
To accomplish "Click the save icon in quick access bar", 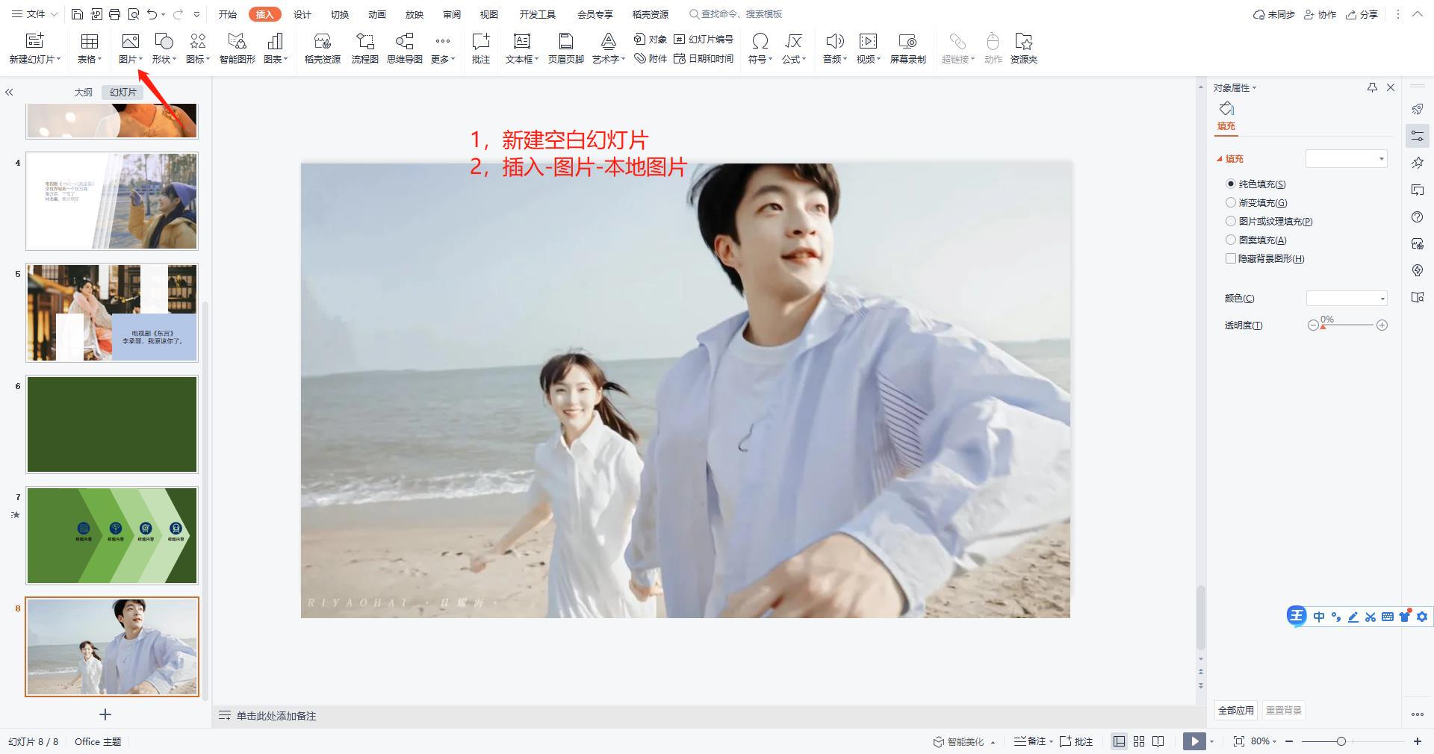I will (x=77, y=14).
